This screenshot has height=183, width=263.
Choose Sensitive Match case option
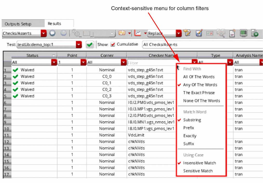198,171
